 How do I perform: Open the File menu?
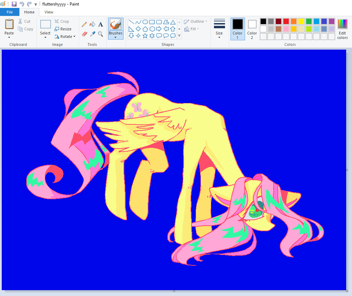click(10, 12)
